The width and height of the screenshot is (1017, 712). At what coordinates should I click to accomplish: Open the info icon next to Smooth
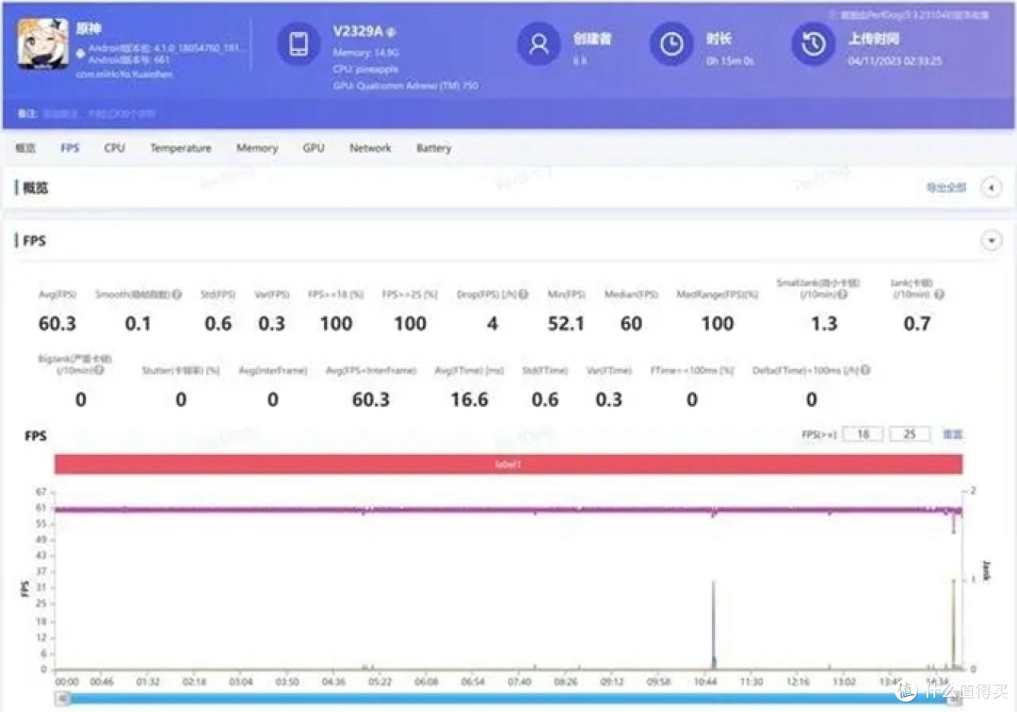click(x=176, y=295)
